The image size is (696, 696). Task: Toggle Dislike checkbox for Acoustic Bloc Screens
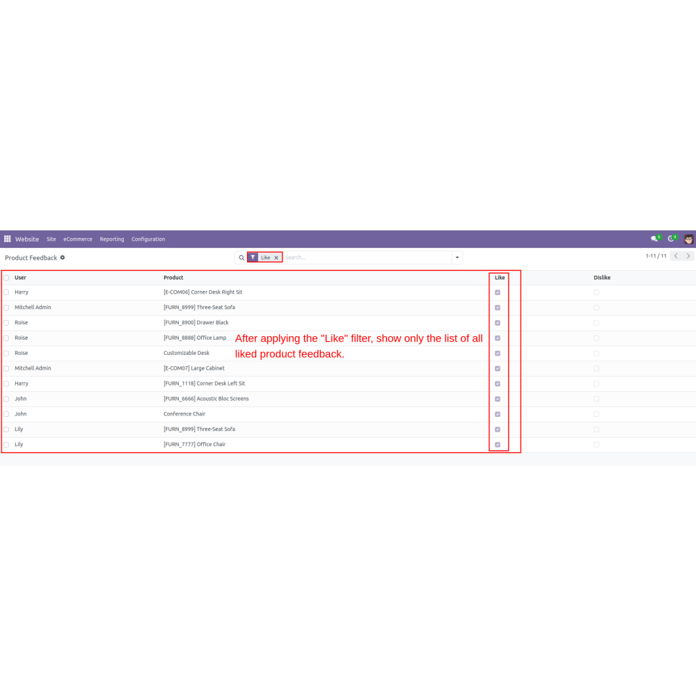pos(596,399)
